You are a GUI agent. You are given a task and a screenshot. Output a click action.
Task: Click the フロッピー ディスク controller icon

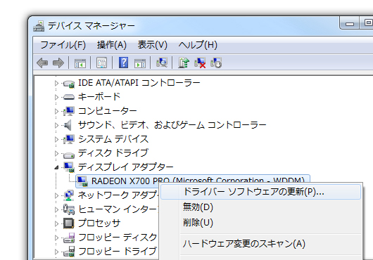(69, 238)
